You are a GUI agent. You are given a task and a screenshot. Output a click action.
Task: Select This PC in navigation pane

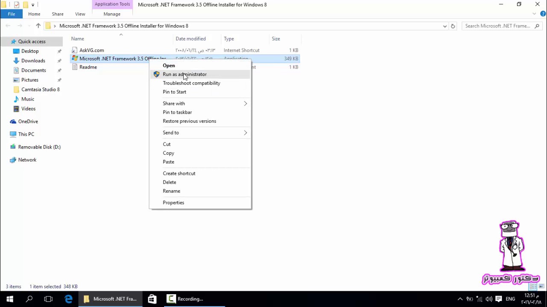click(x=26, y=134)
